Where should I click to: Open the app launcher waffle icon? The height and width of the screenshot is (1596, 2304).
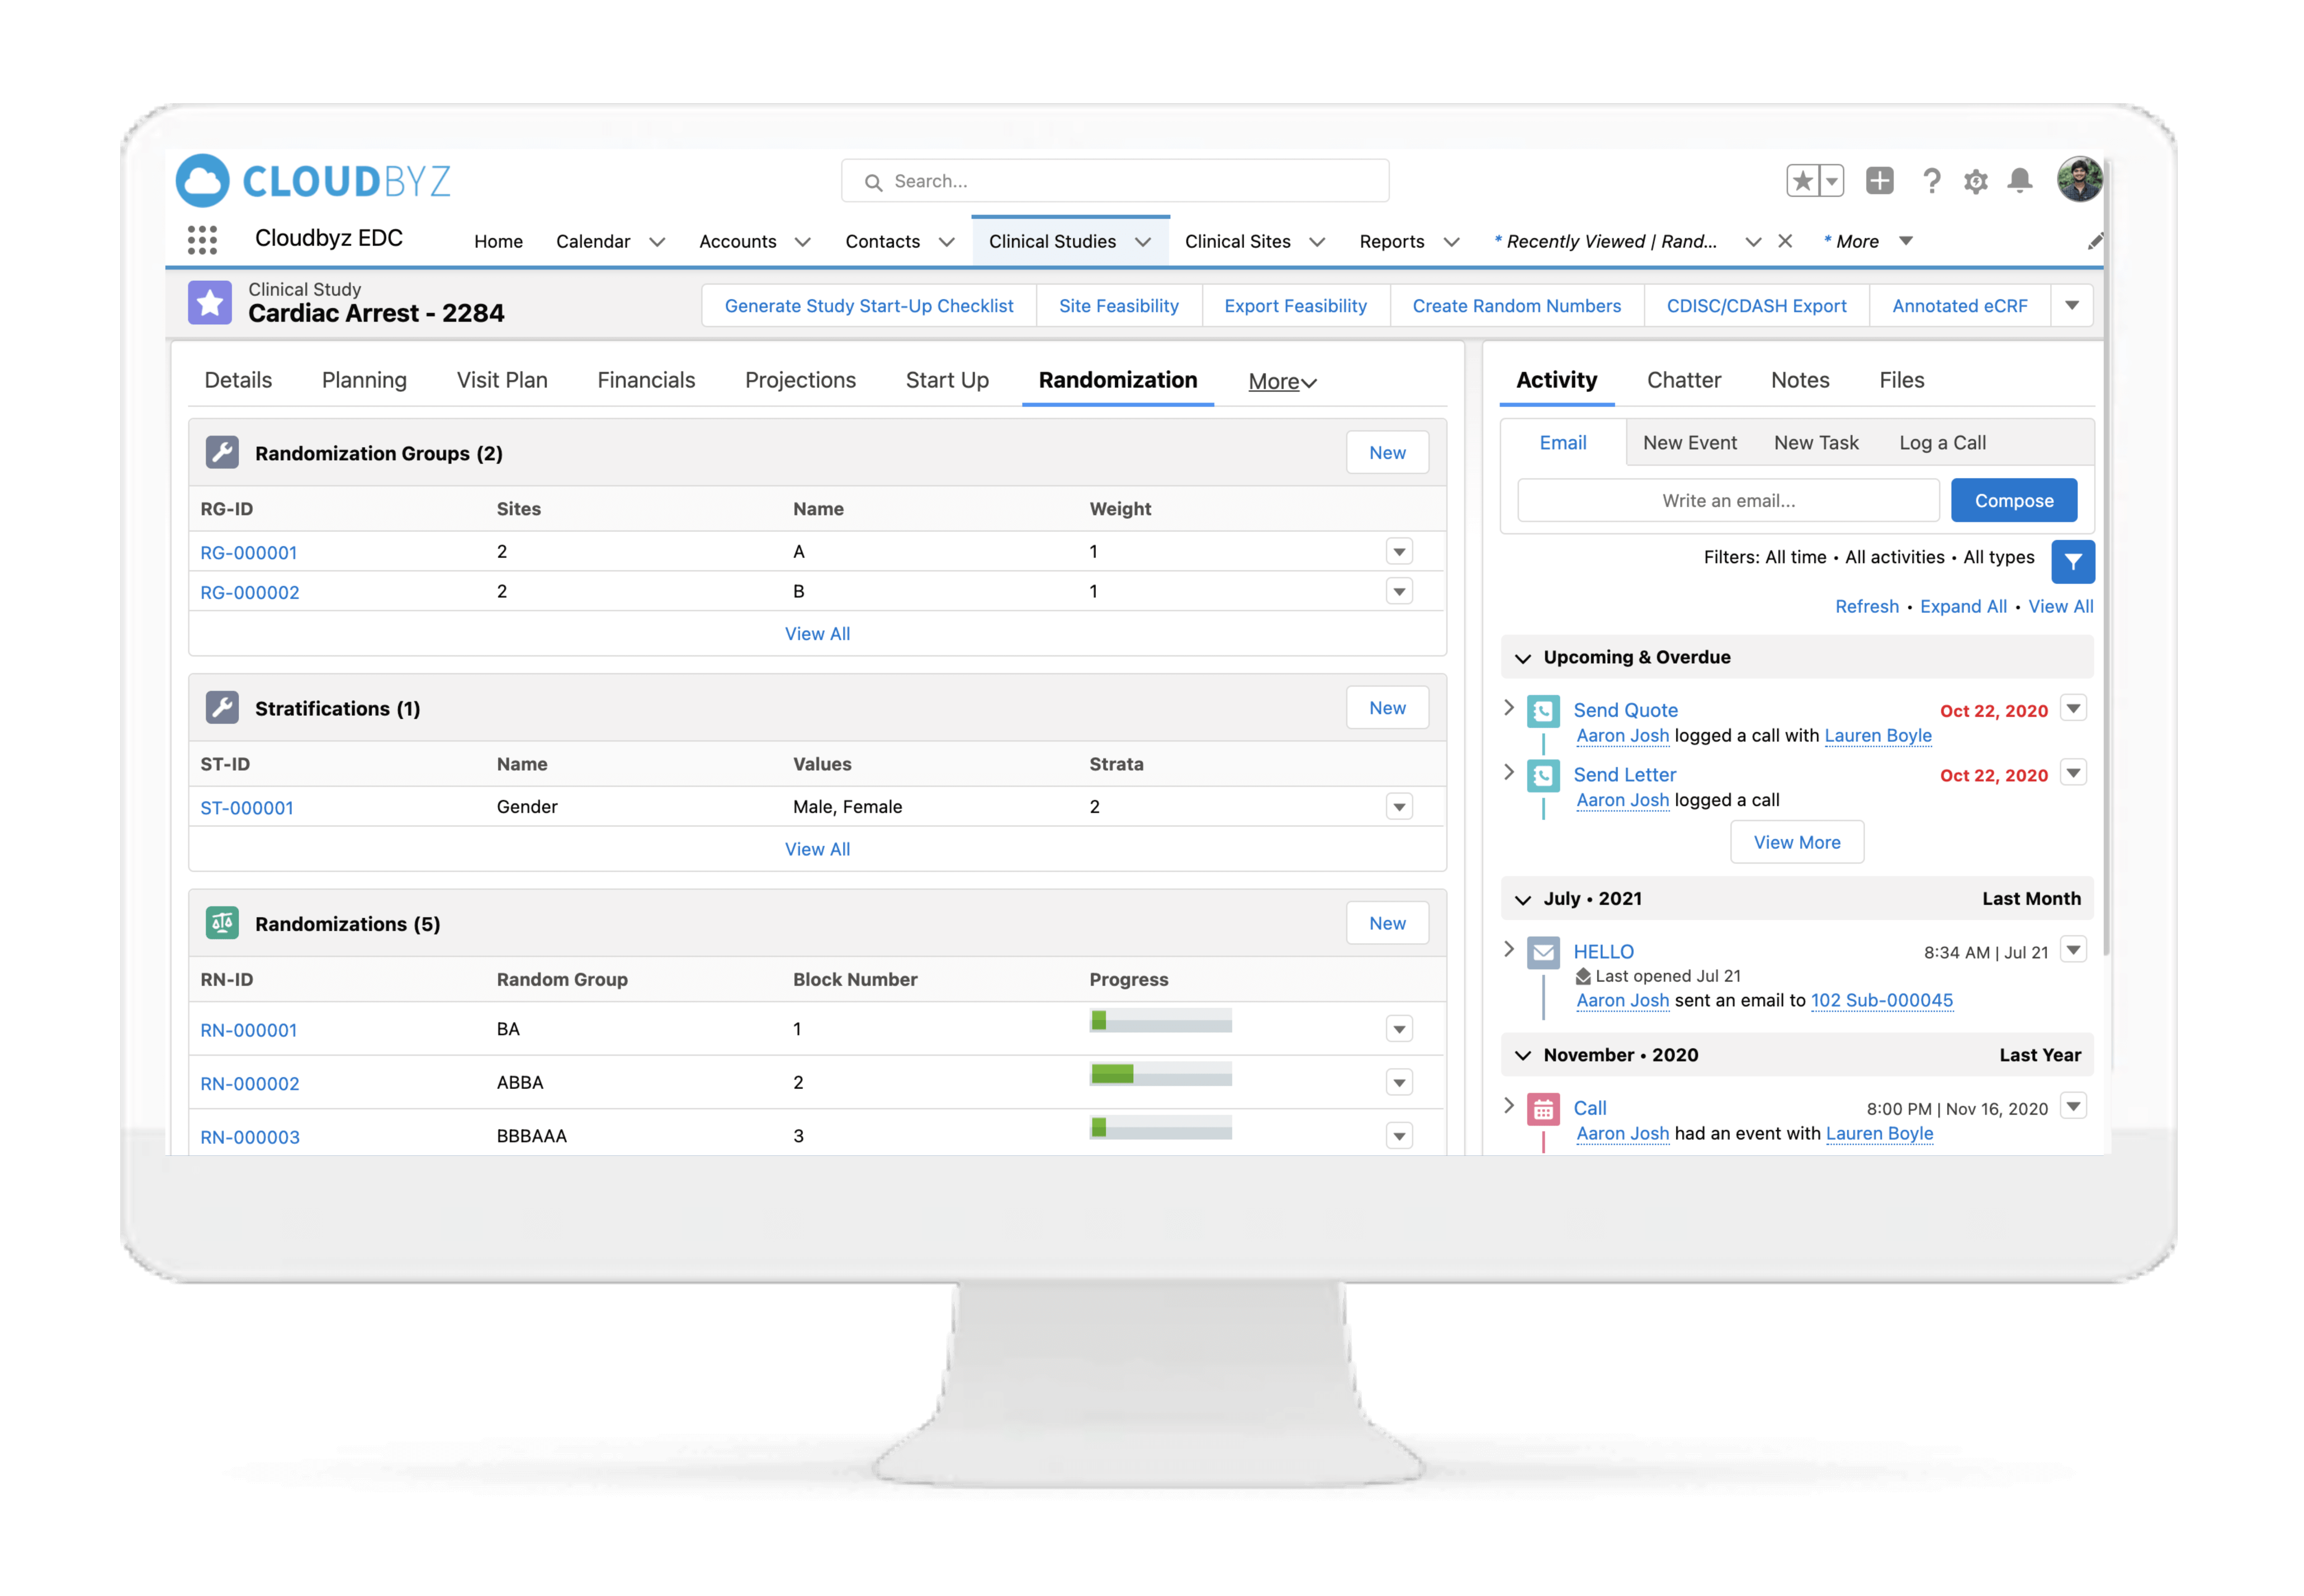(x=202, y=239)
